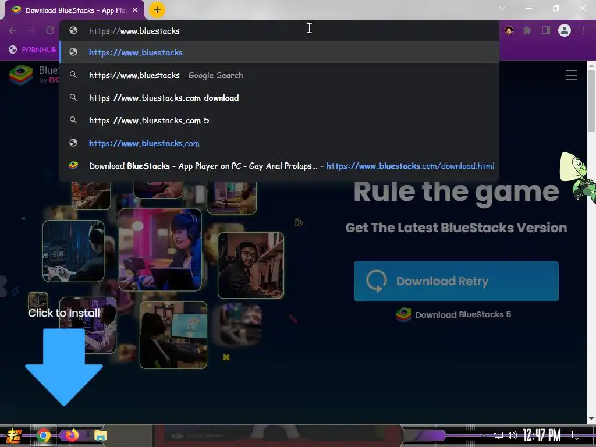Screen dimensions: 596x447
Task: Open the BlueStacks hamburger menu
Action: pos(572,75)
